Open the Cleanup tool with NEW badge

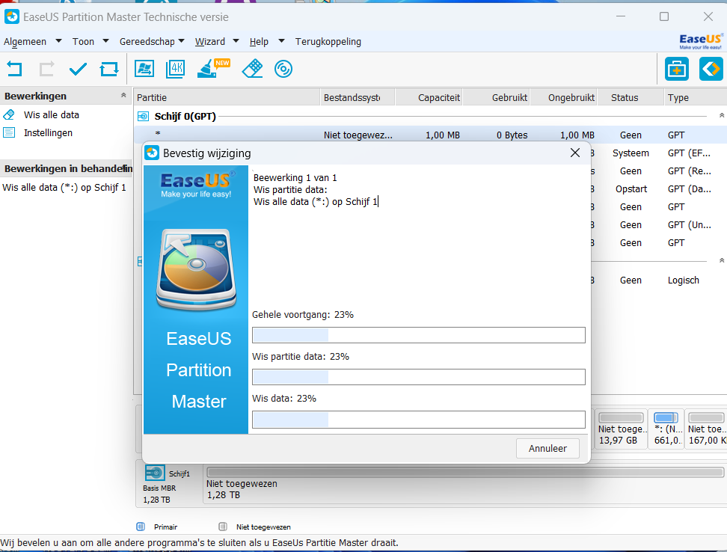(x=213, y=69)
